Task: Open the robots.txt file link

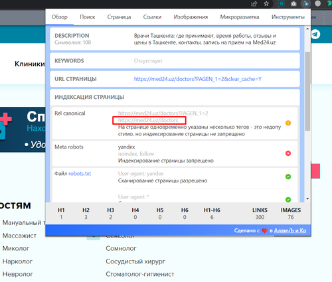Action: 80,174
